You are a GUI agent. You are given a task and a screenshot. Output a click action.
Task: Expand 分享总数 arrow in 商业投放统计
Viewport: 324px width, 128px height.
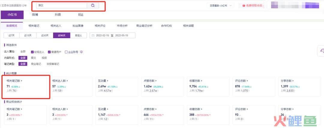[x=293, y=109]
